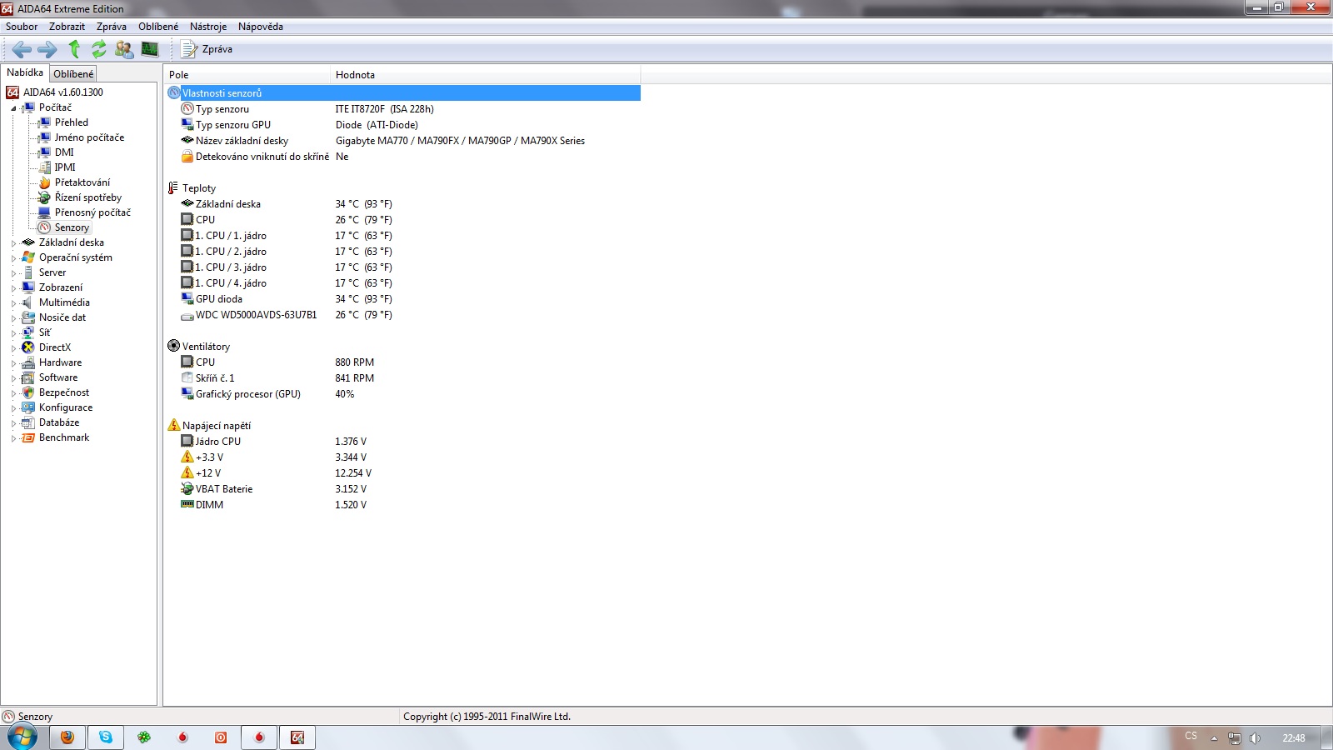The height and width of the screenshot is (750, 1333).
Task: Click the Senzory tree icon
Action: (45, 227)
